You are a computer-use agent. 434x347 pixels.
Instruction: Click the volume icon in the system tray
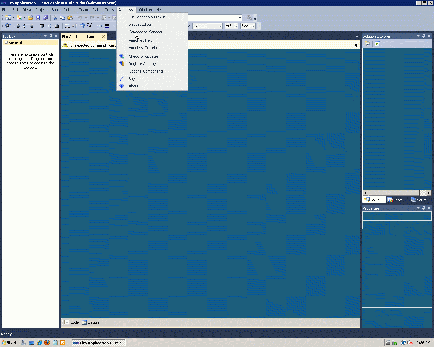(410, 343)
